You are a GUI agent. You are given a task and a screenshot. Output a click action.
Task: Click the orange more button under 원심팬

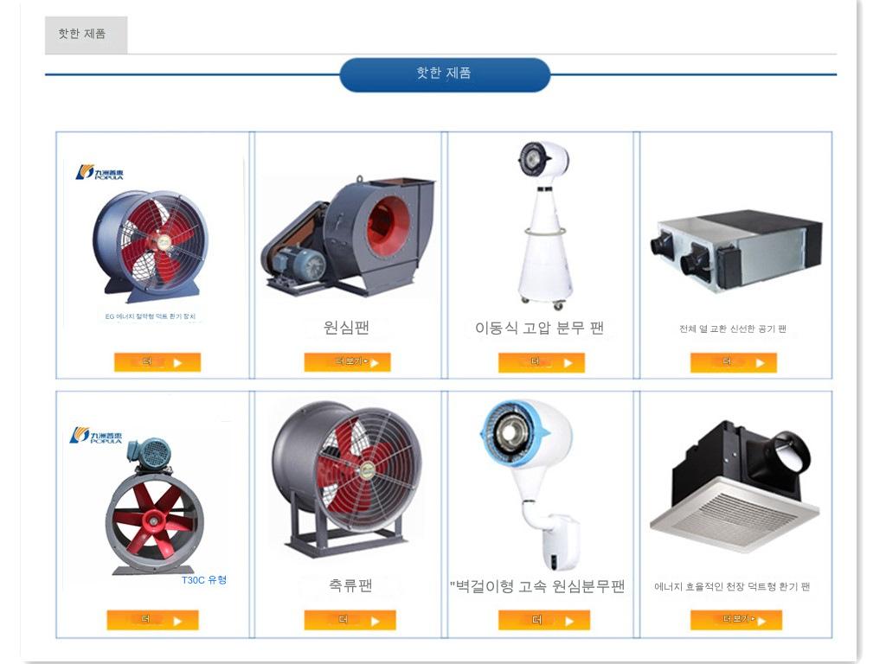[347, 362]
